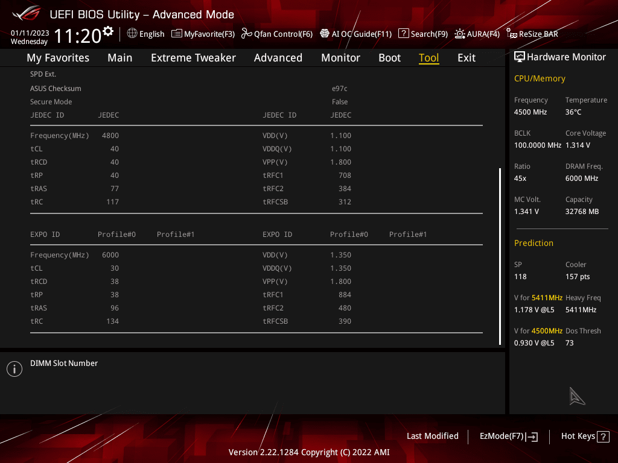Click Dos Thresh value 73

(x=570, y=343)
